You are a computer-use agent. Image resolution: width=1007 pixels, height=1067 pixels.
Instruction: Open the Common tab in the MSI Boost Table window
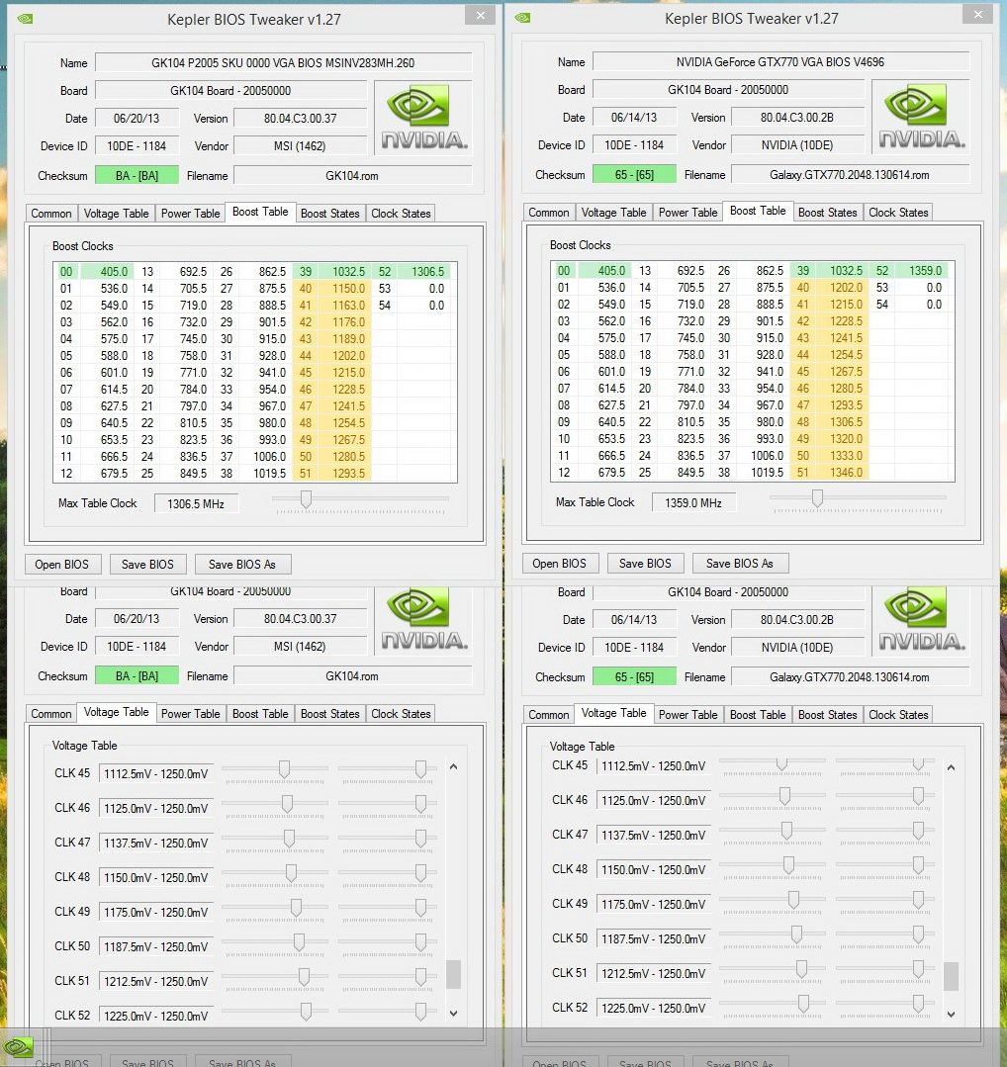(x=51, y=213)
